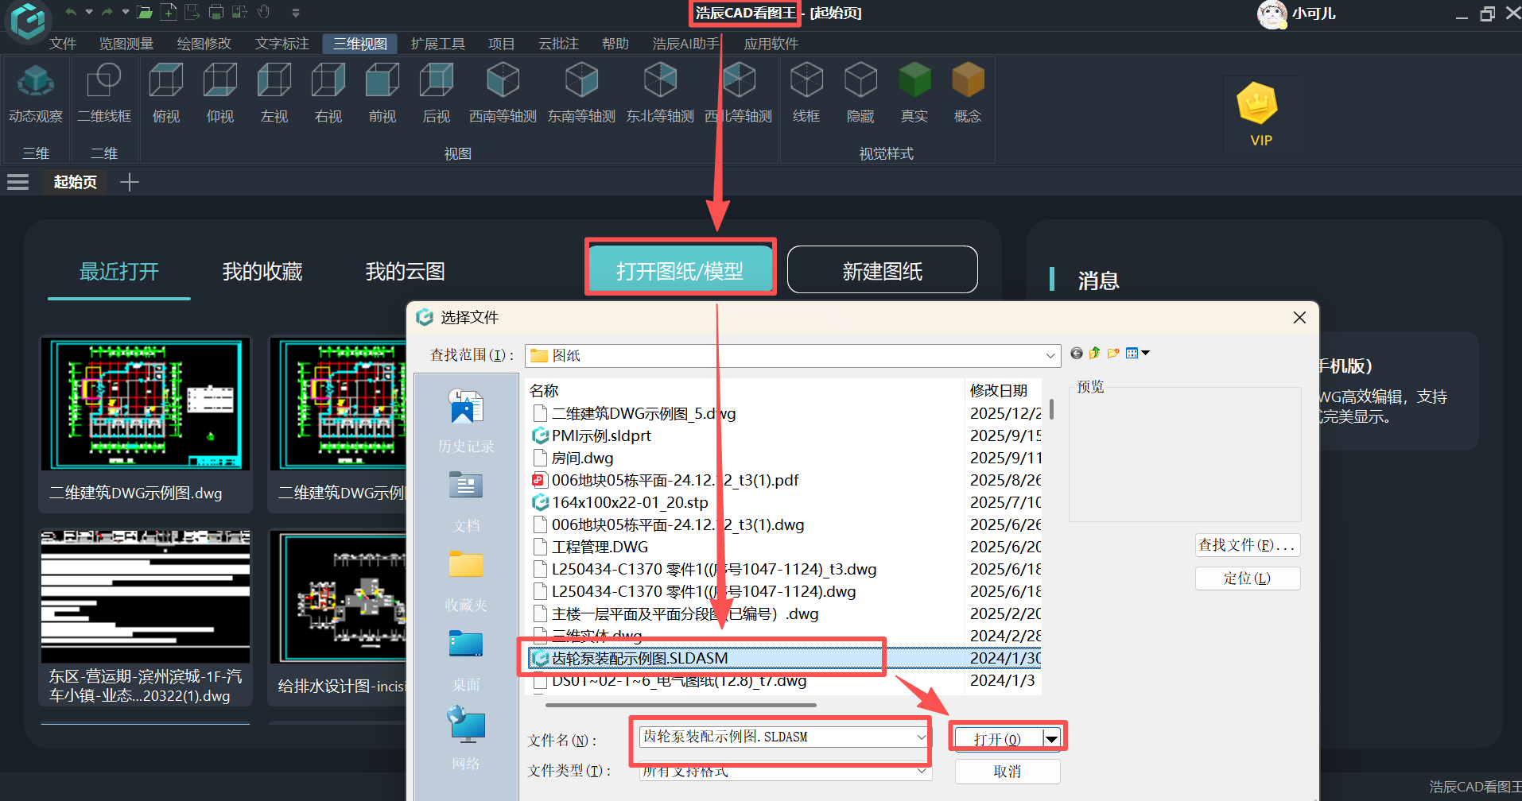Viewport: 1522px width, 801px height.
Task: Open the 绘图修改 ribbon tab
Action: point(204,44)
